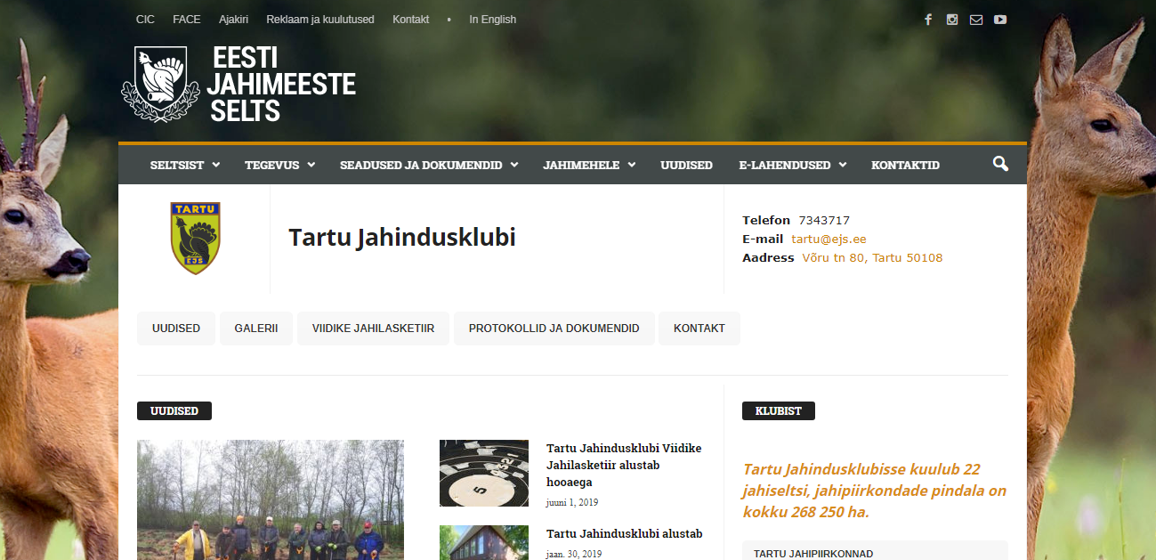The height and width of the screenshot is (560, 1156).
Task: Expand the SELTSIST dropdown menu
Action: [x=184, y=165]
